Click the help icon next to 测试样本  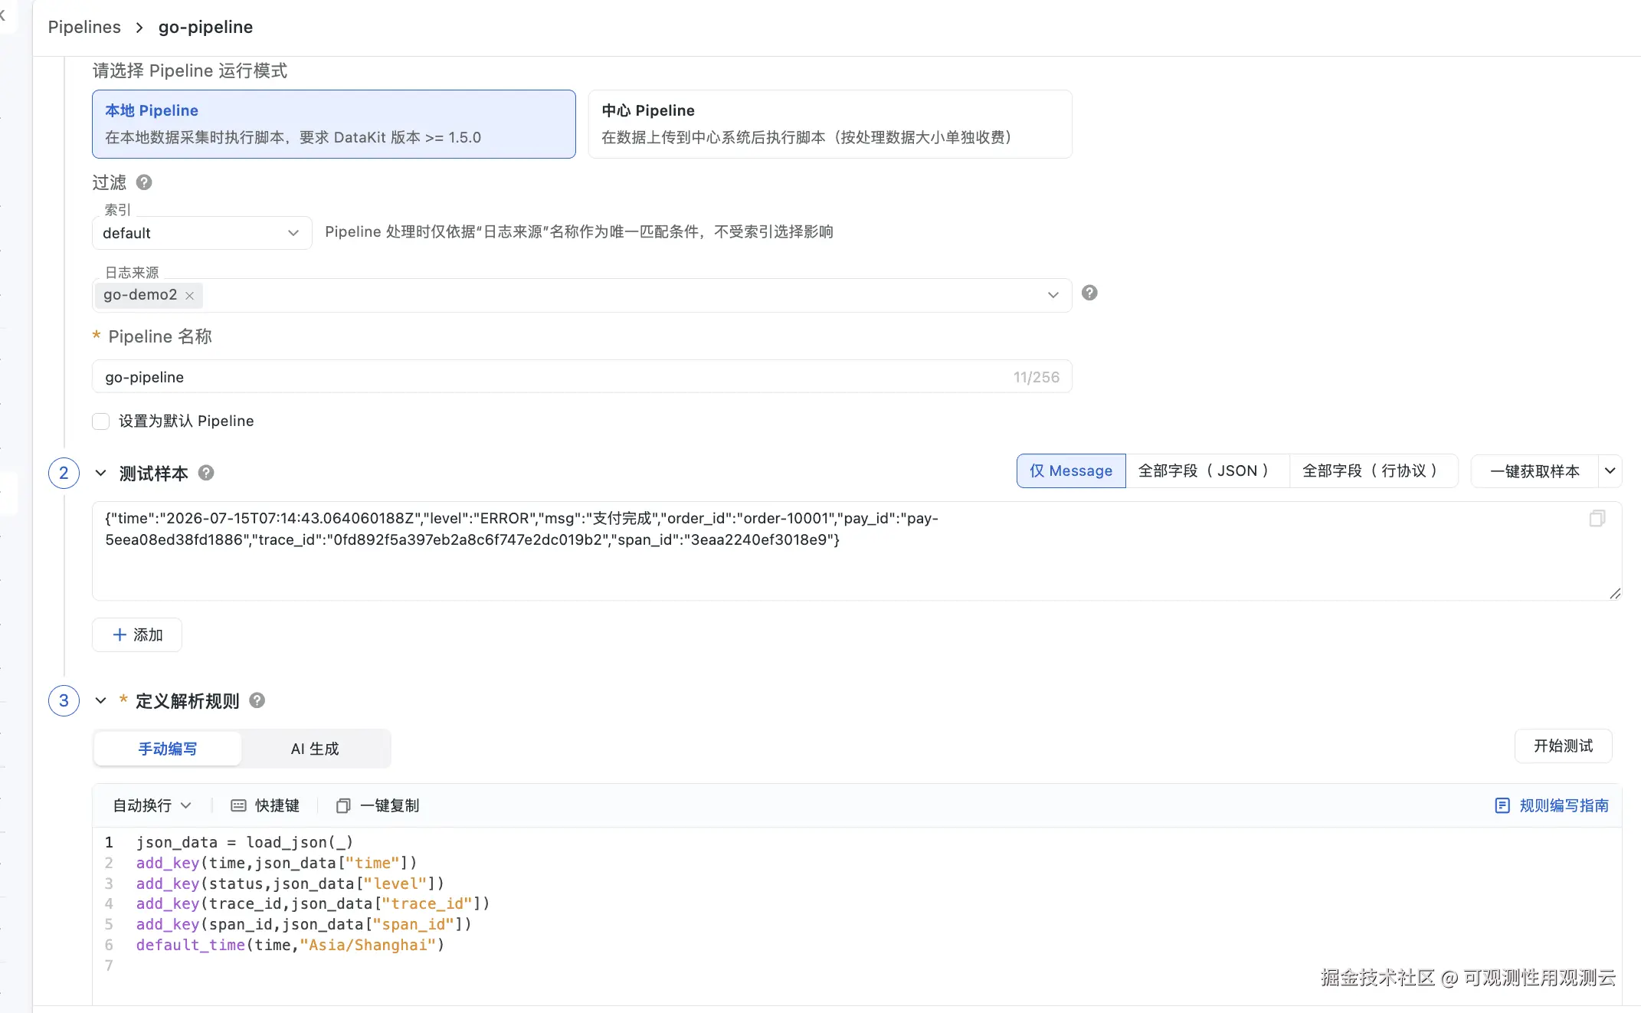click(206, 473)
